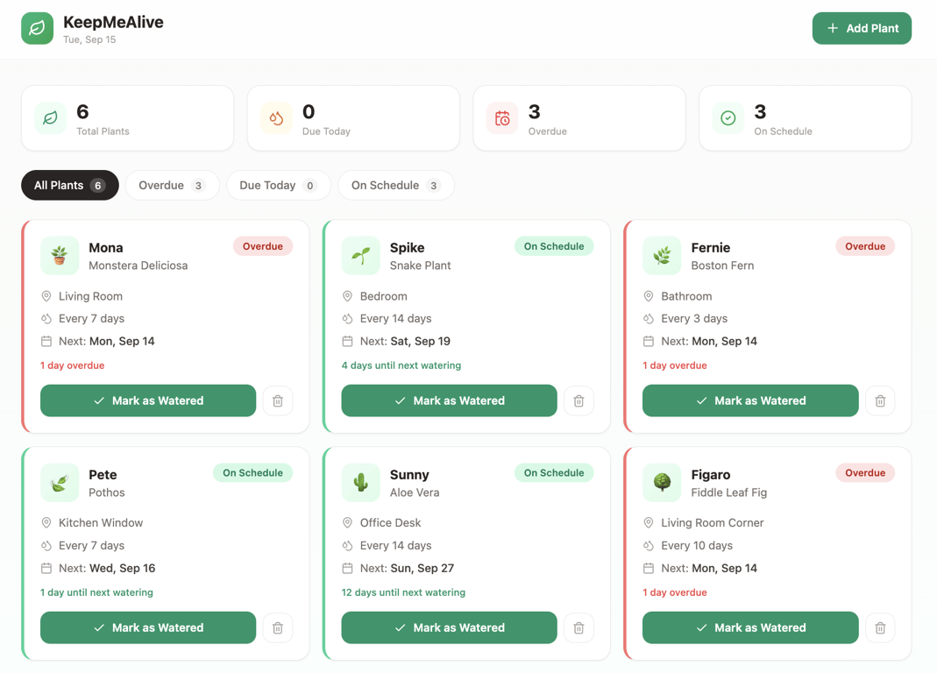
Task: Switch to the Overdue filter tab
Action: (x=172, y=185)
